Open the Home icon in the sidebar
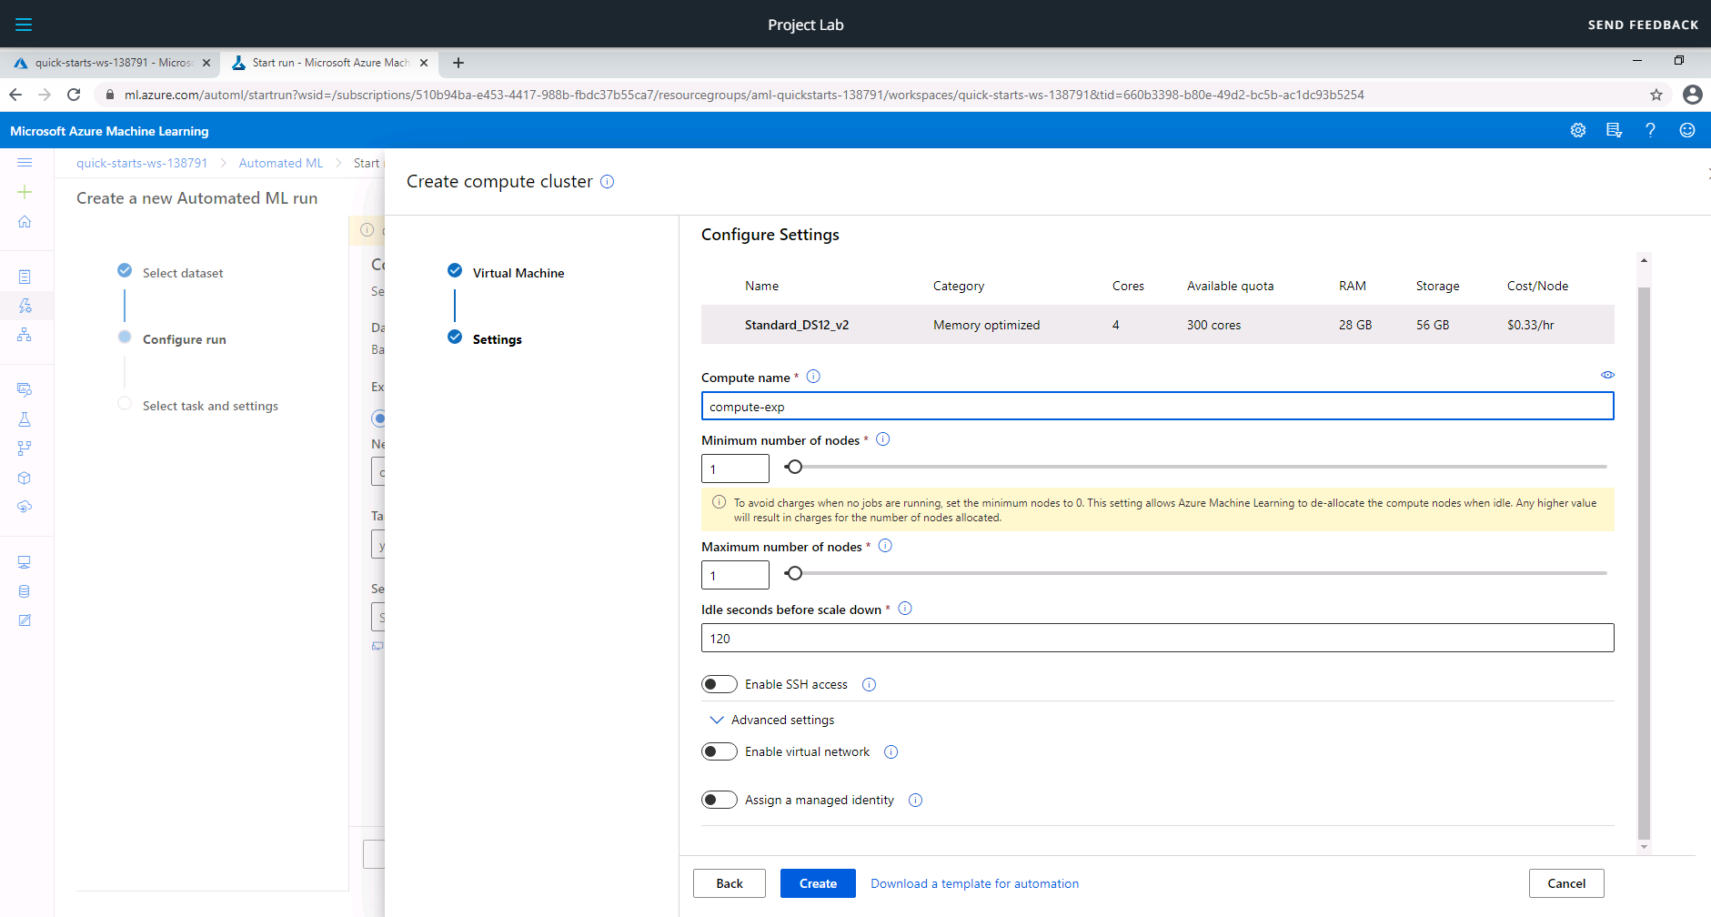Screen dimensions: 1711x917 25,221
